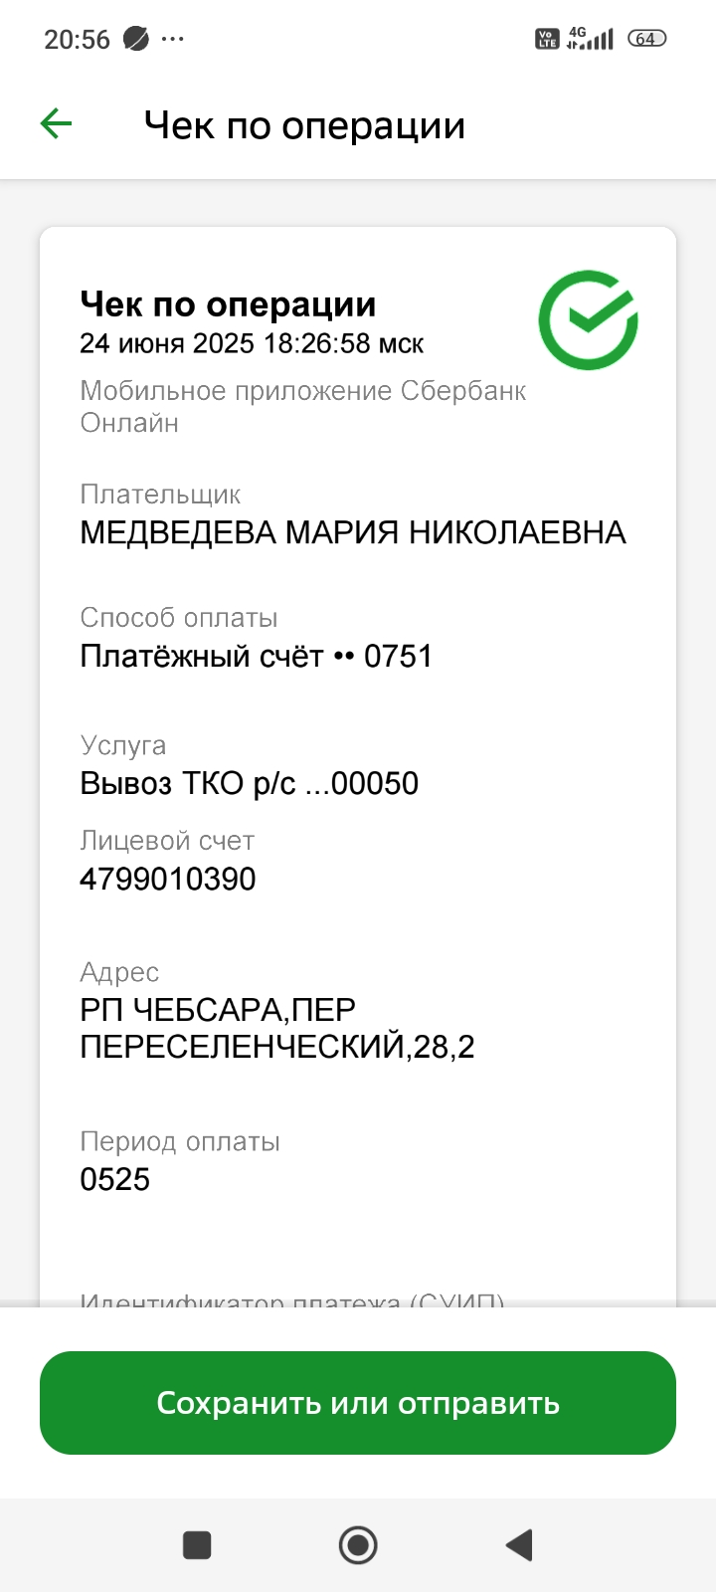Tap the VoLTE status icon
The image size is (716, 1592).
point(547,39)
